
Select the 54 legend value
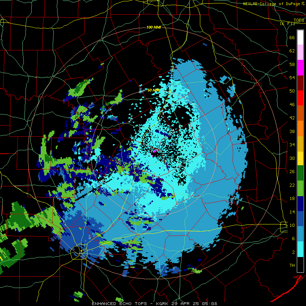pyautogui.click(x=292, y=78)
